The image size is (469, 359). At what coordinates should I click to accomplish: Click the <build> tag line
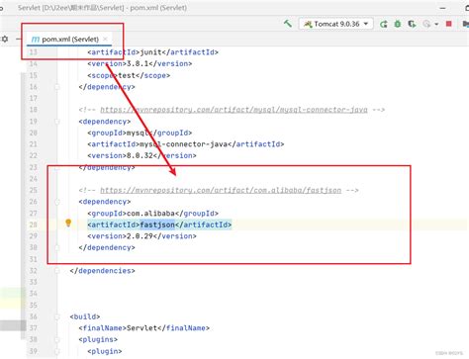(85, 316)
